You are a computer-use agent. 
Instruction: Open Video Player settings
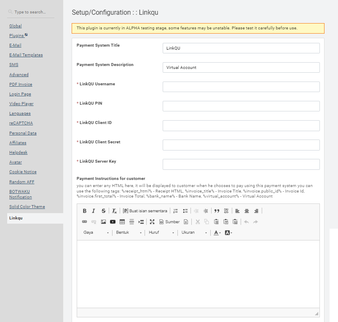click(21, 103)
